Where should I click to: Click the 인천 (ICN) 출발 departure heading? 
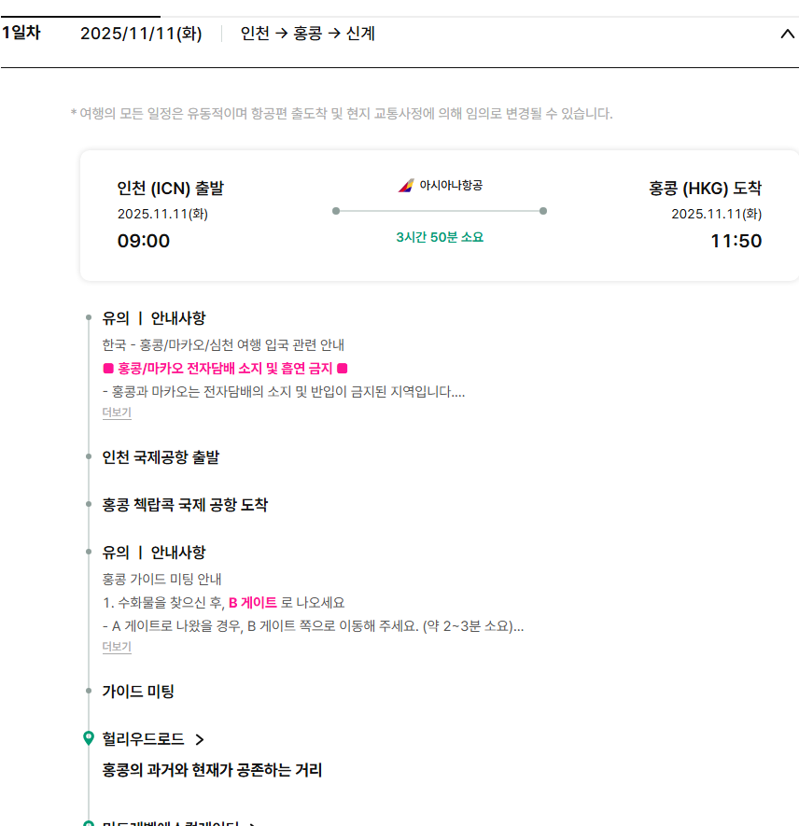pos(171,189)
